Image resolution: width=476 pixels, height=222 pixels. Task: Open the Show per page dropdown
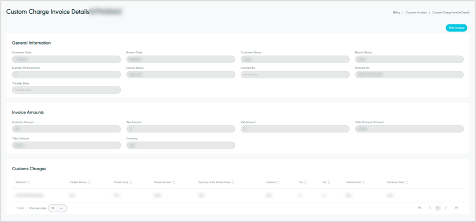click(x=57, y=208)
